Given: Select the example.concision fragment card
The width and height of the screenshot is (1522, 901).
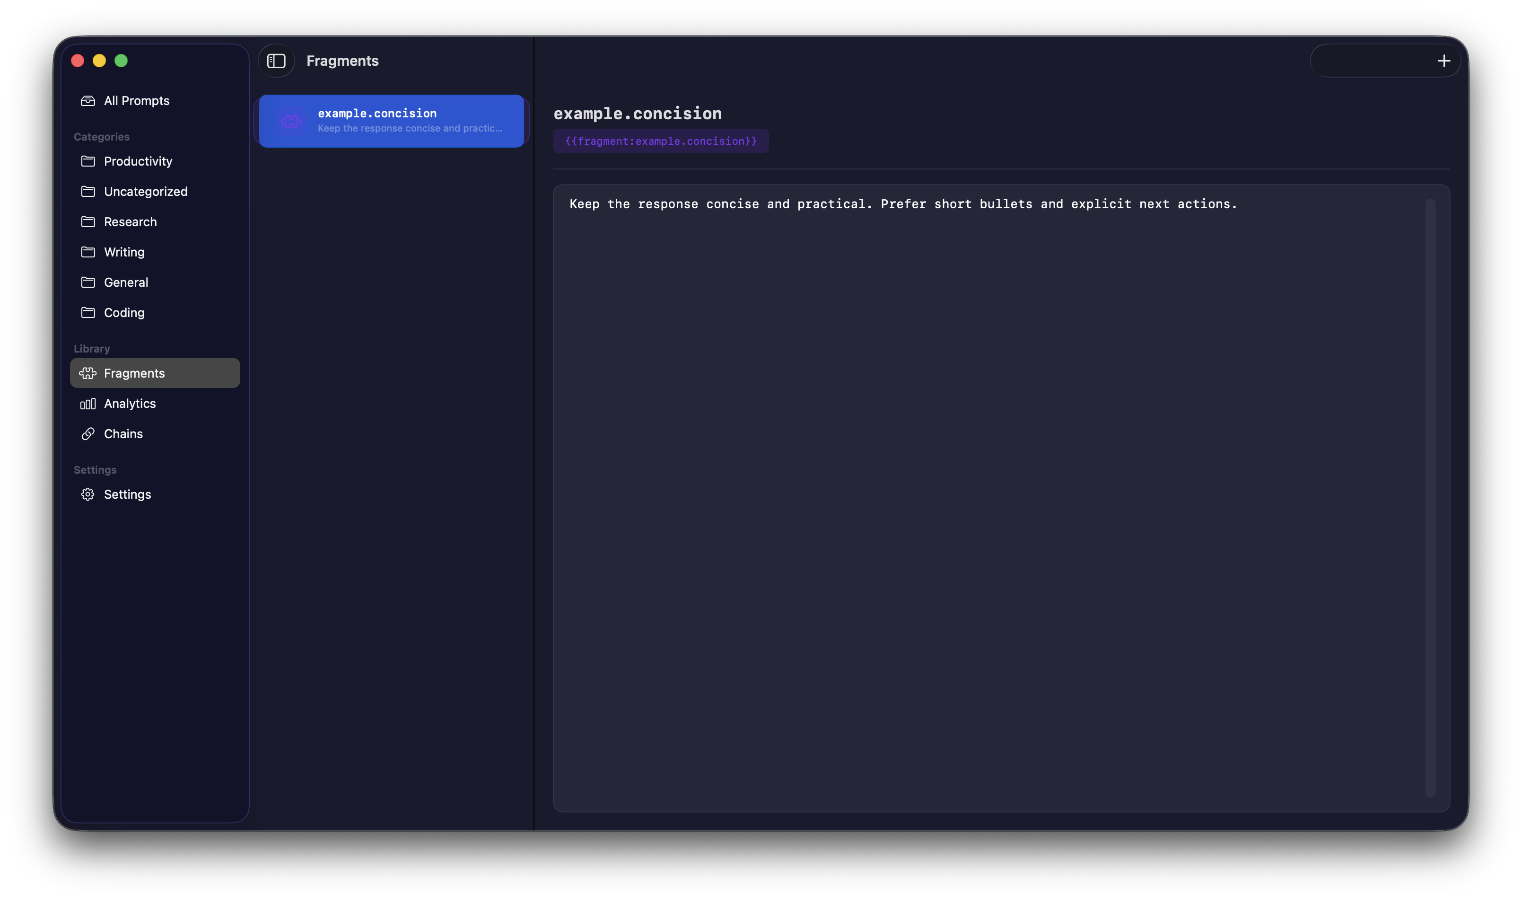Looking at the screenshot, I should click(x=391, y=121).
